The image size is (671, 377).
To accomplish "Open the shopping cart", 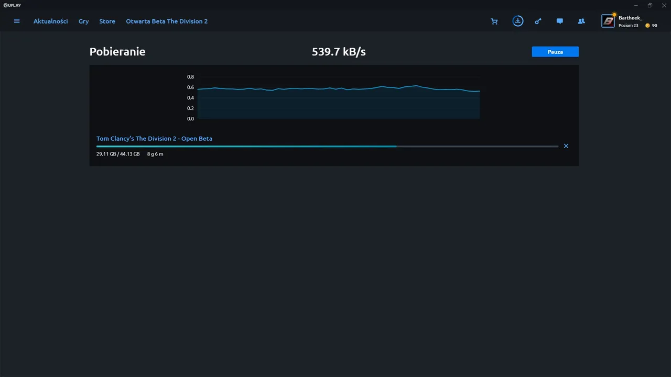I will (x=494, y=21).
